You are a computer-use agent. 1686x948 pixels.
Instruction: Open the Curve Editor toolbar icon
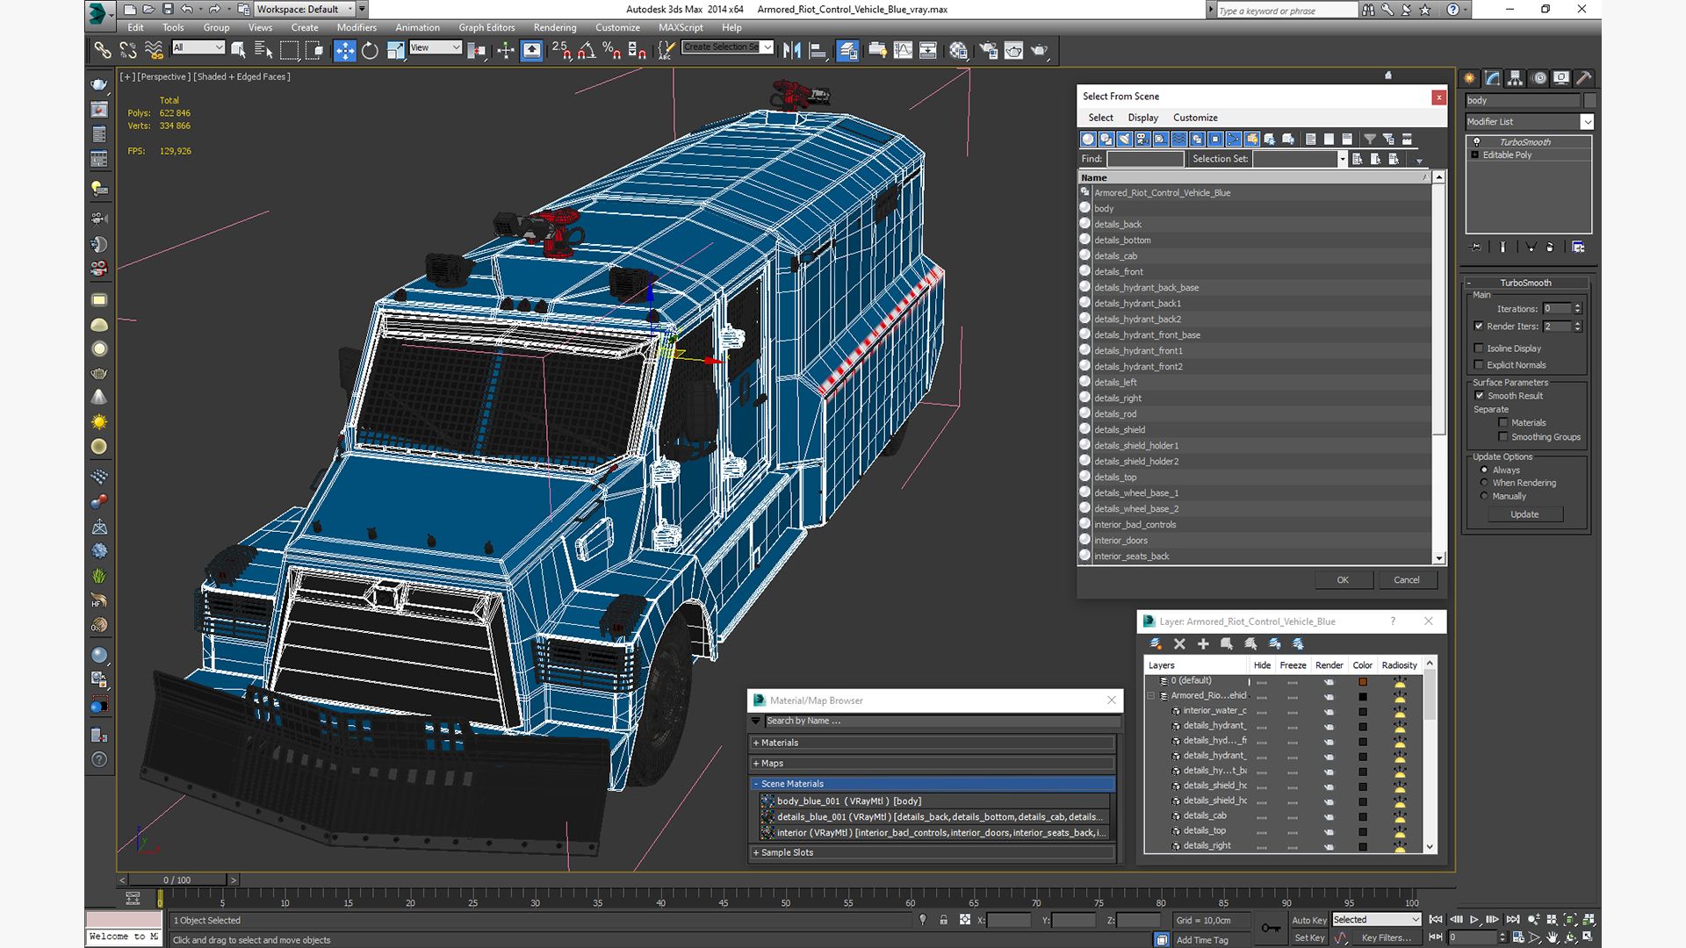click(x=903, y=51)
